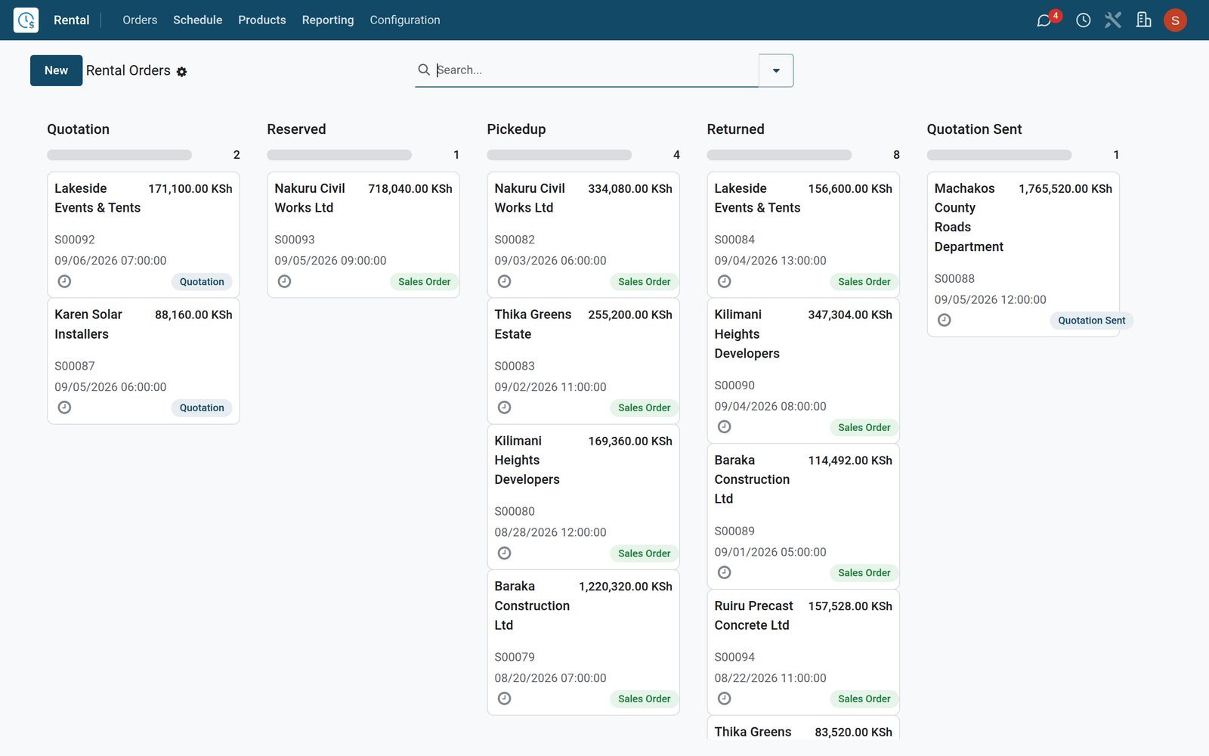Click the Quotation Sent column title
The image size is (1209, 756).
click(x=974, y=129)
